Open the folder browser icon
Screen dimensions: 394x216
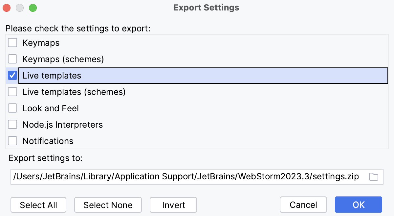tap(374, 176)
